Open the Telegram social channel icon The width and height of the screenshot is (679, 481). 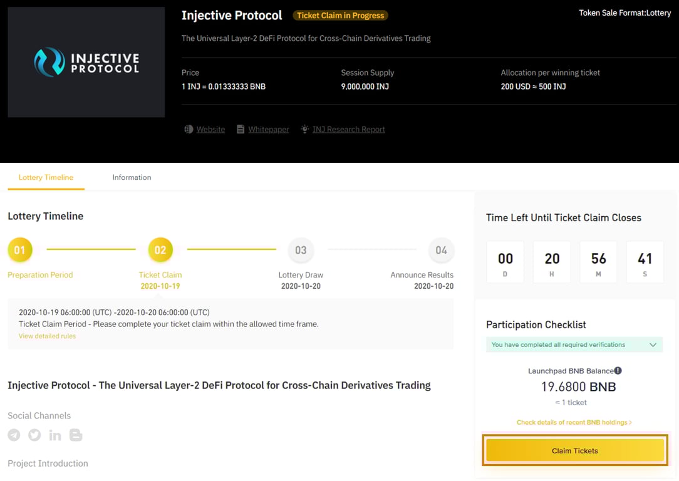click(14, 435)
